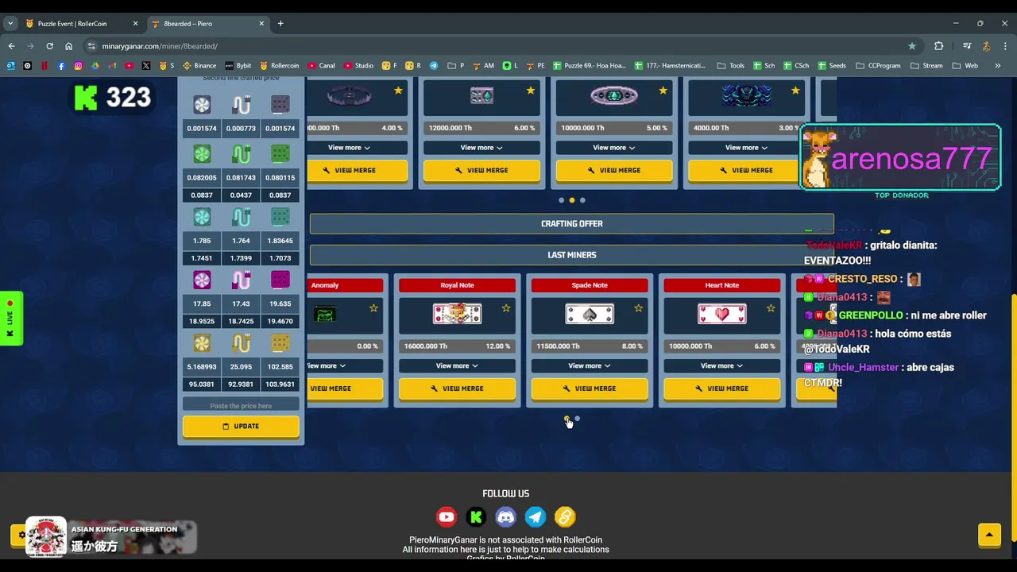Click the browser reload icon

[x=49, y=46]
